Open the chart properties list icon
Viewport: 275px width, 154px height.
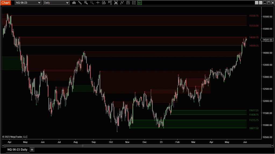(x=134, y=3)
